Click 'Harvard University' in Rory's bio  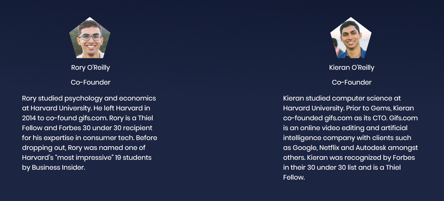pos(61,108)
